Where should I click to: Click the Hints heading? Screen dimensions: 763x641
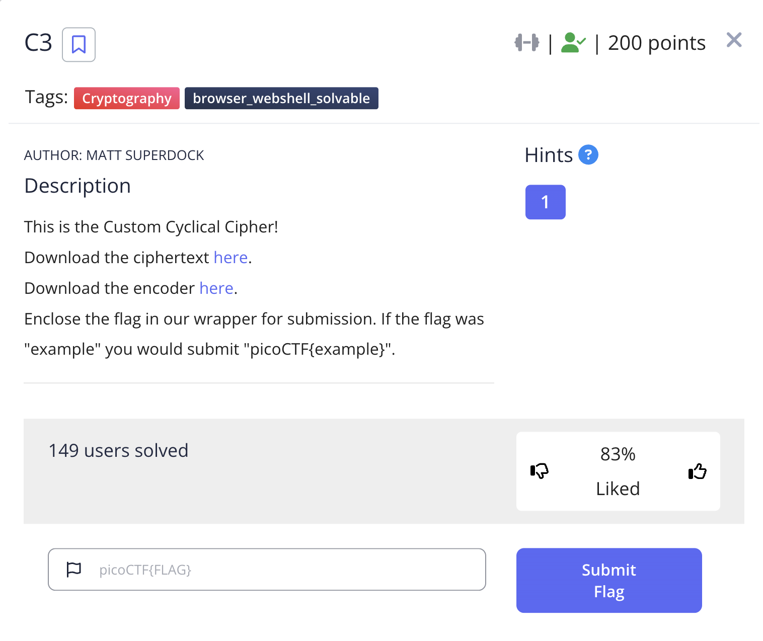[x=549, y=155]
